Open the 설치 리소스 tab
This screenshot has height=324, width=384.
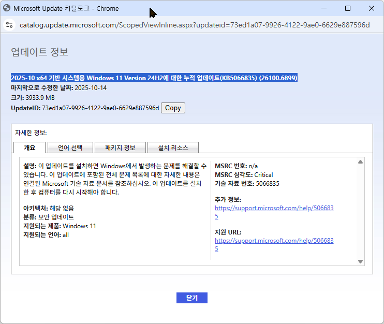pyautogui.click(x=173, y=148)
